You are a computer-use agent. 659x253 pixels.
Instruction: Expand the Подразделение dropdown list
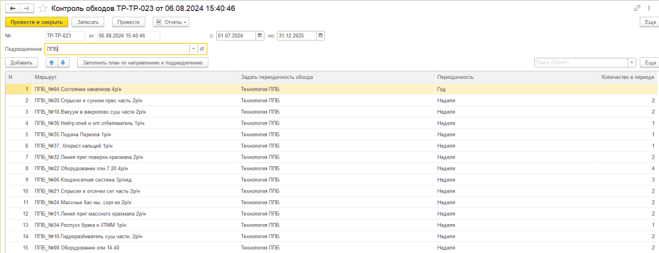click(x=193, y=49)
